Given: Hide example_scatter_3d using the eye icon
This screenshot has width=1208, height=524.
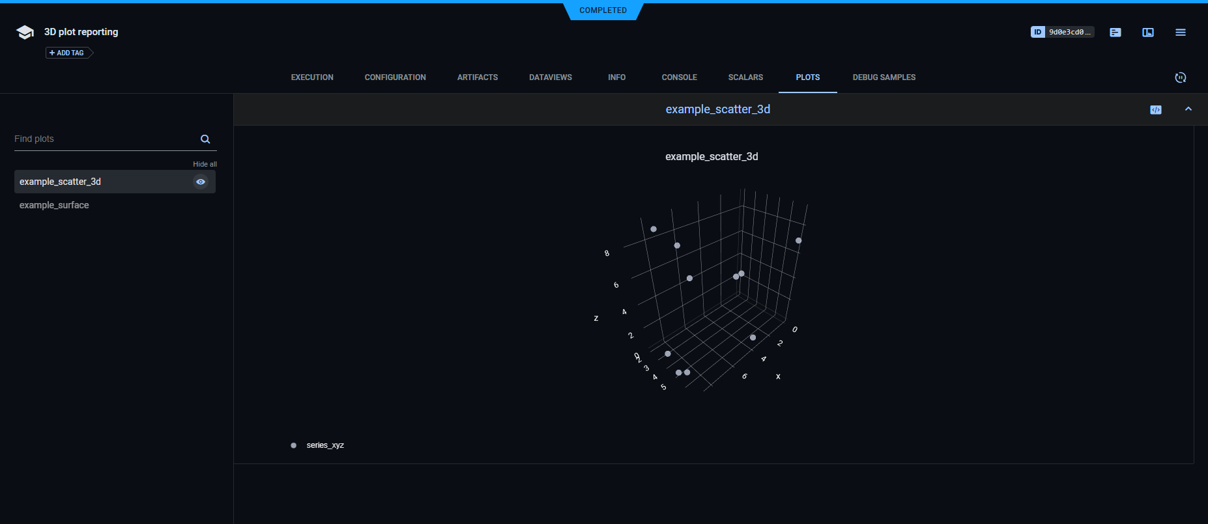Looking at the screenshot, I should 201,182.
